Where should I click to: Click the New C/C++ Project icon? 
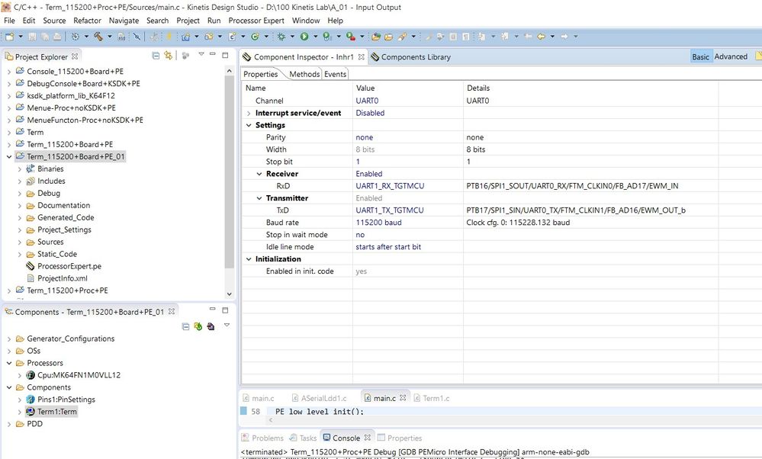pos(185,37)
